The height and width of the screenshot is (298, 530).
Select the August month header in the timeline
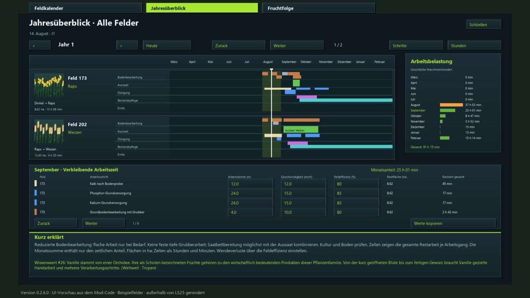[268, 62]
